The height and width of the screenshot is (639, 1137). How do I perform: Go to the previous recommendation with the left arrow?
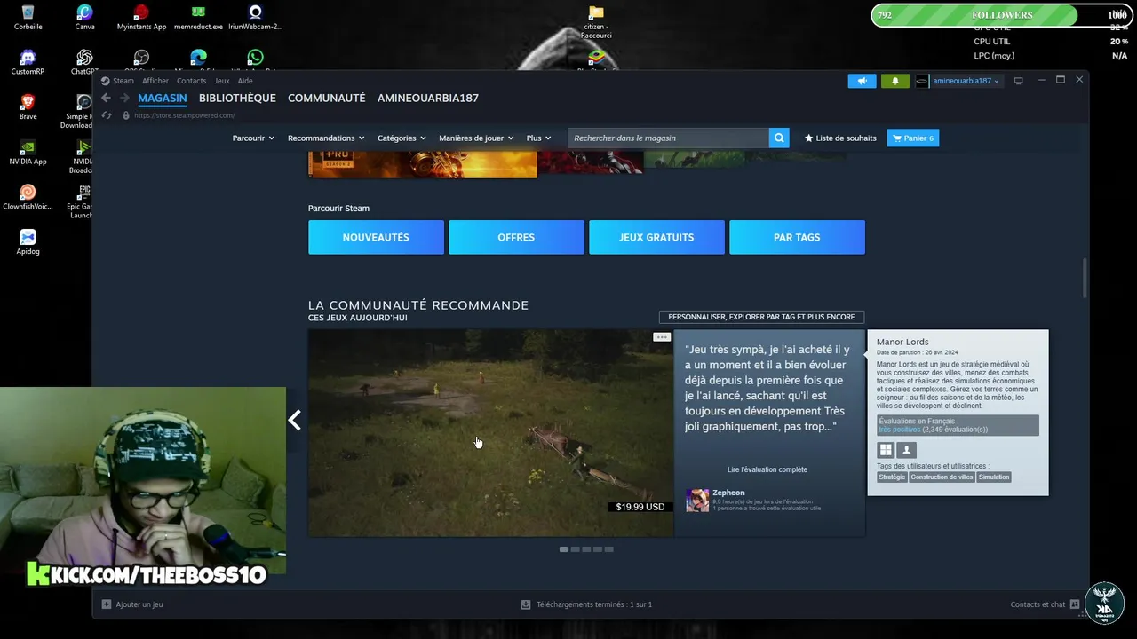tap(294, 420)
